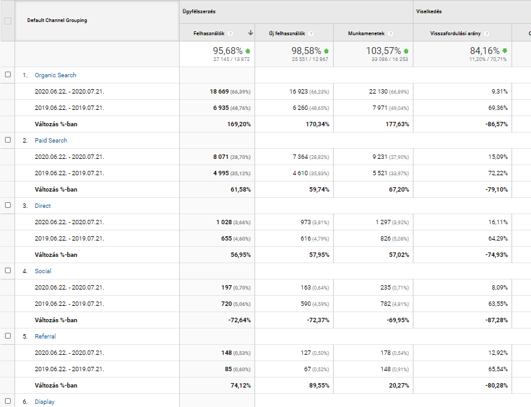This screenshot has height=407, width=531.
Task: Click the help icon beside Felhasználók
Action: pyautogui.click(x=231, y=34)
